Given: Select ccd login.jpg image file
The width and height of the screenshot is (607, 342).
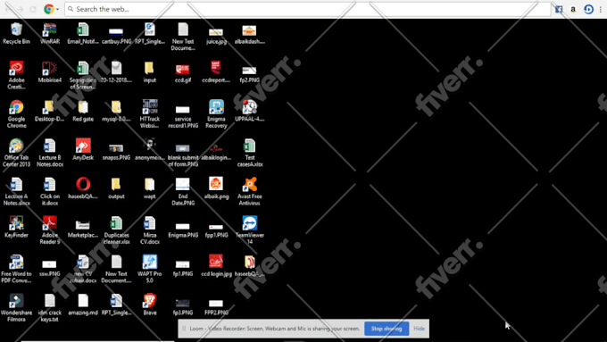Looking at the screenshot, I should [x=216, y=266].
